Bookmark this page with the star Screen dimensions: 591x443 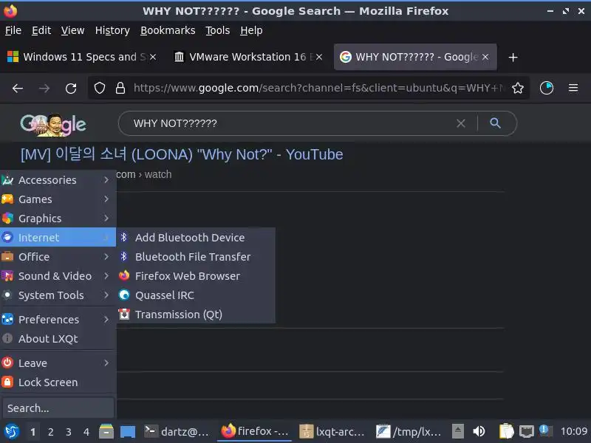pyautogui.click(x=518, y=88)
